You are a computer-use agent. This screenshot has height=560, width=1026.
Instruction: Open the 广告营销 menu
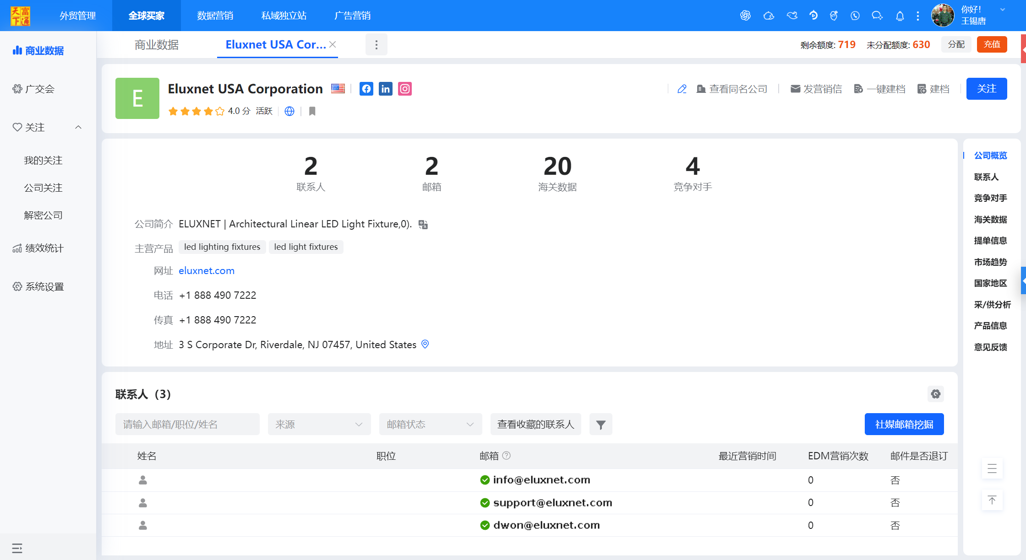pos(353,16)
